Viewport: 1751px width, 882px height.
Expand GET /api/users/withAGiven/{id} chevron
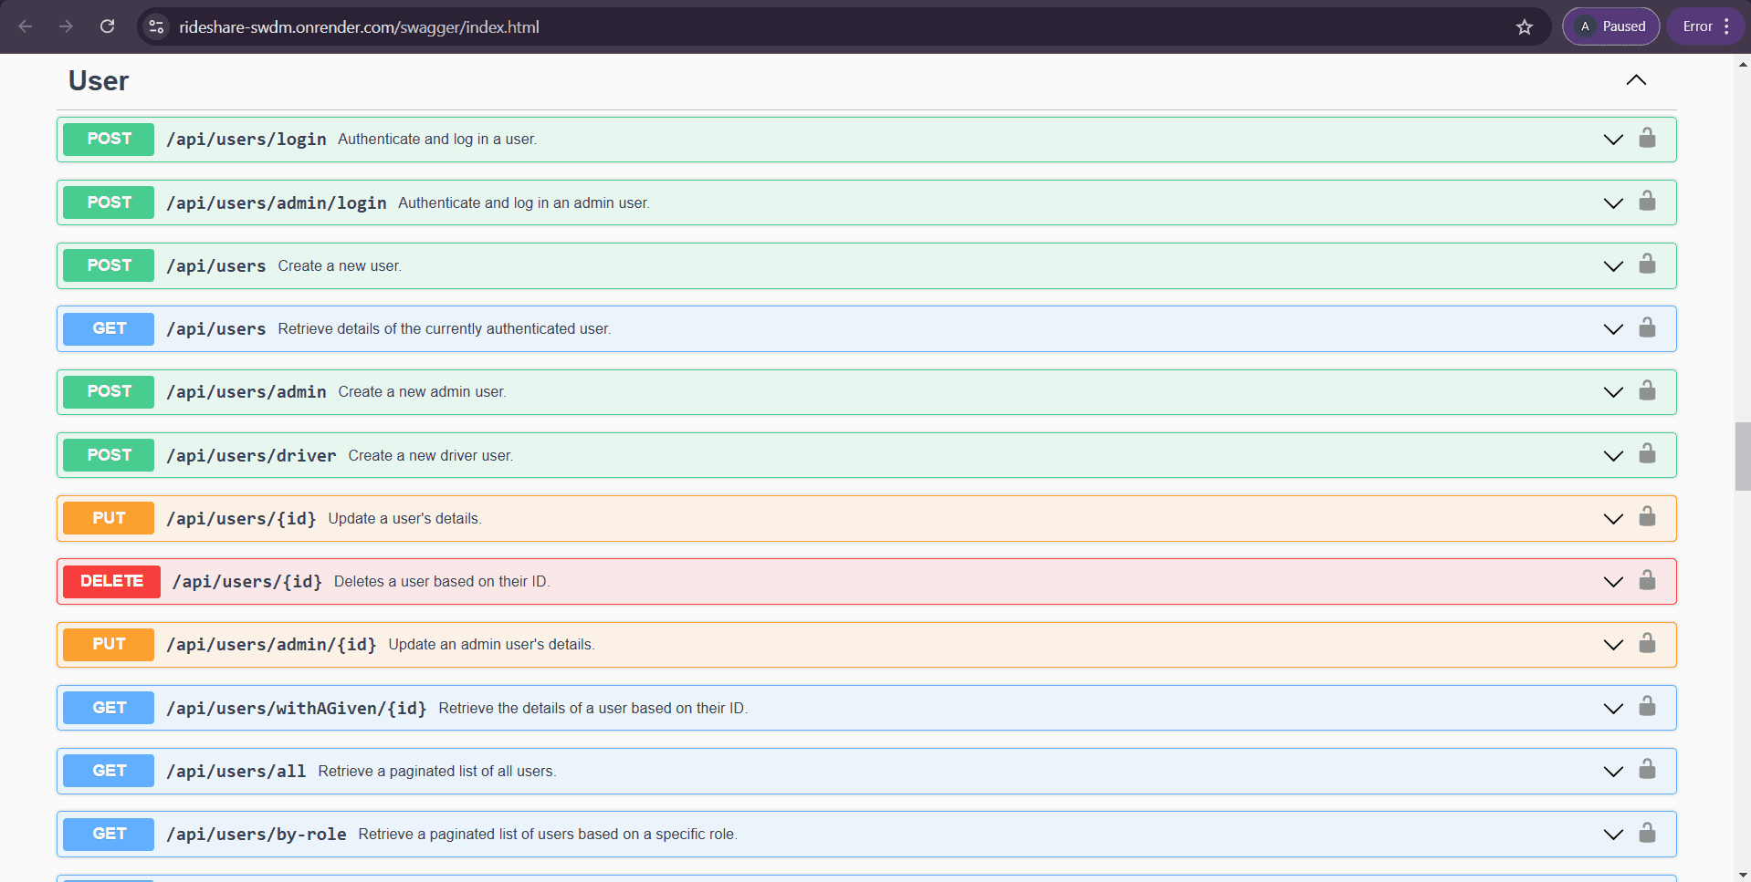point(1613,709)
